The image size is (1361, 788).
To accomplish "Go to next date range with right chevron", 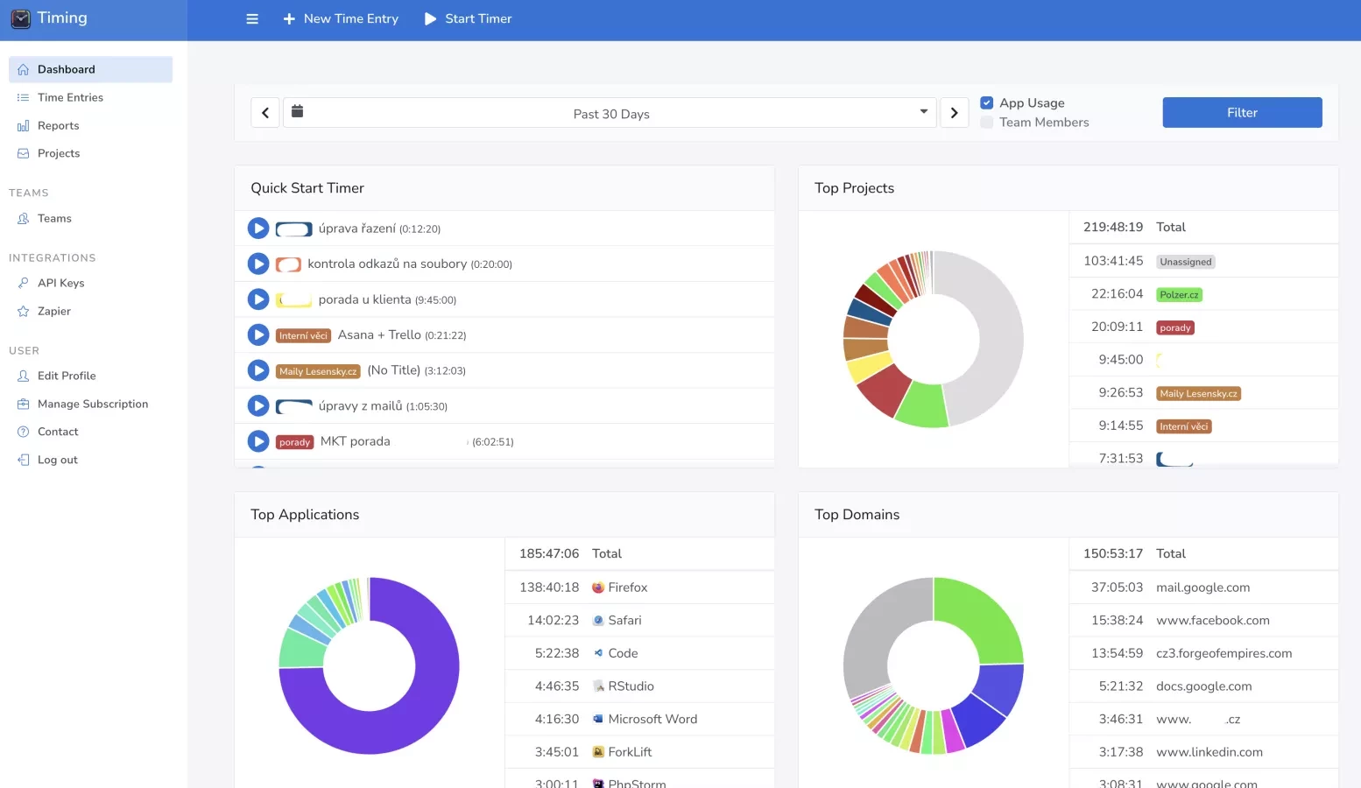I will click(x=955, y=113).
